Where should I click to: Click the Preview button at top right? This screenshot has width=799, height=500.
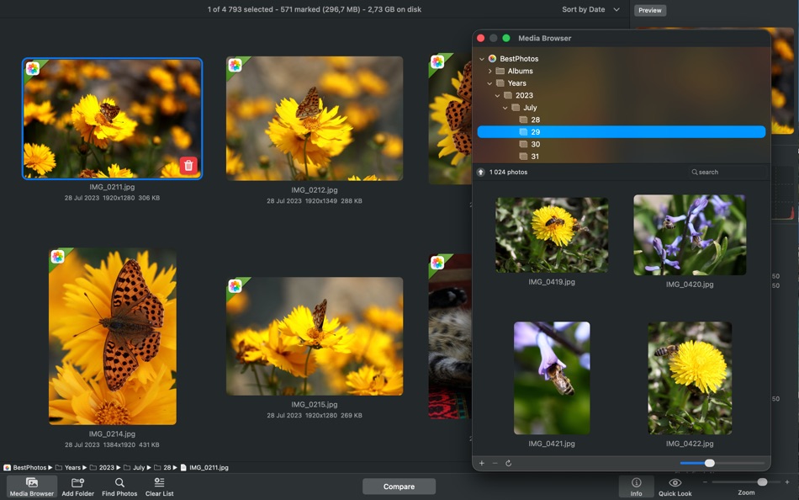click(648, 9)
